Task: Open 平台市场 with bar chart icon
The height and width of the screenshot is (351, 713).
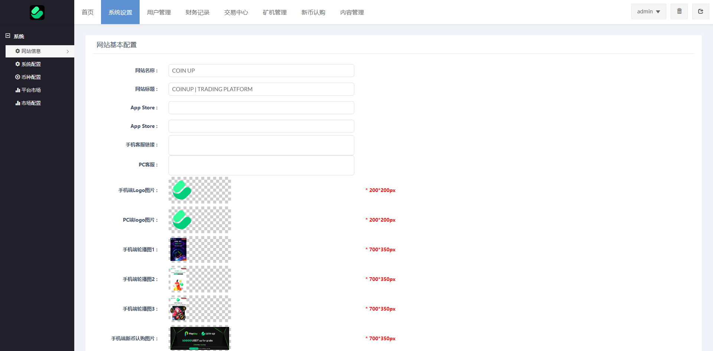Action: [28, 90]
